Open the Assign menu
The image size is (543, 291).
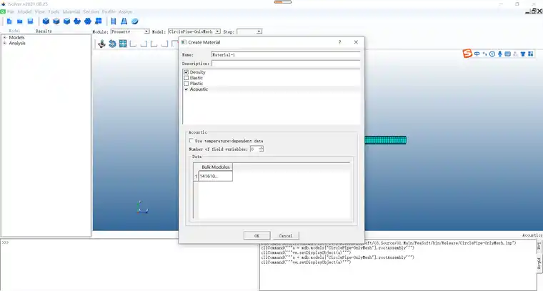(x=125, y=11)
